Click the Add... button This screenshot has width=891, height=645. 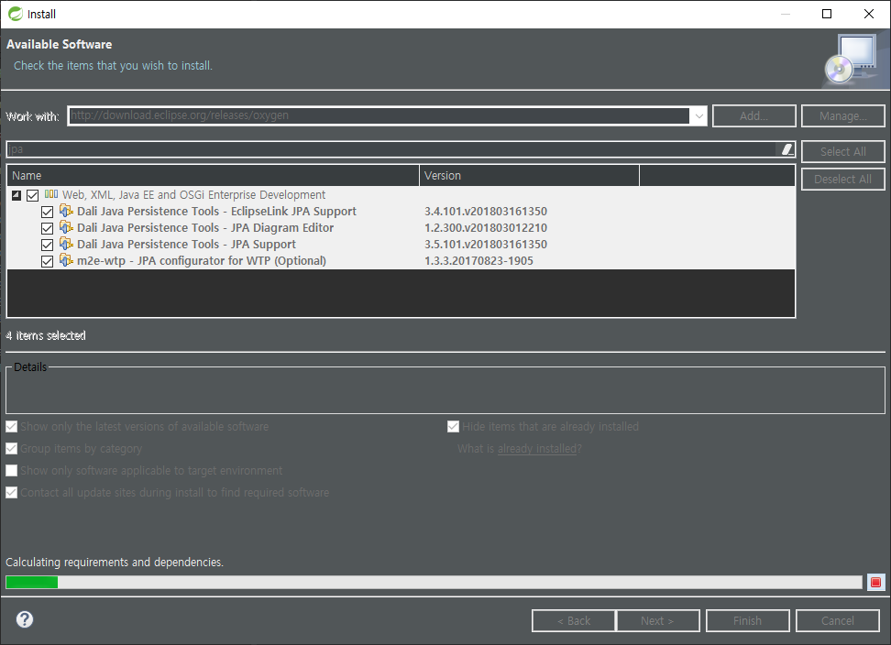tap(753, 115)
